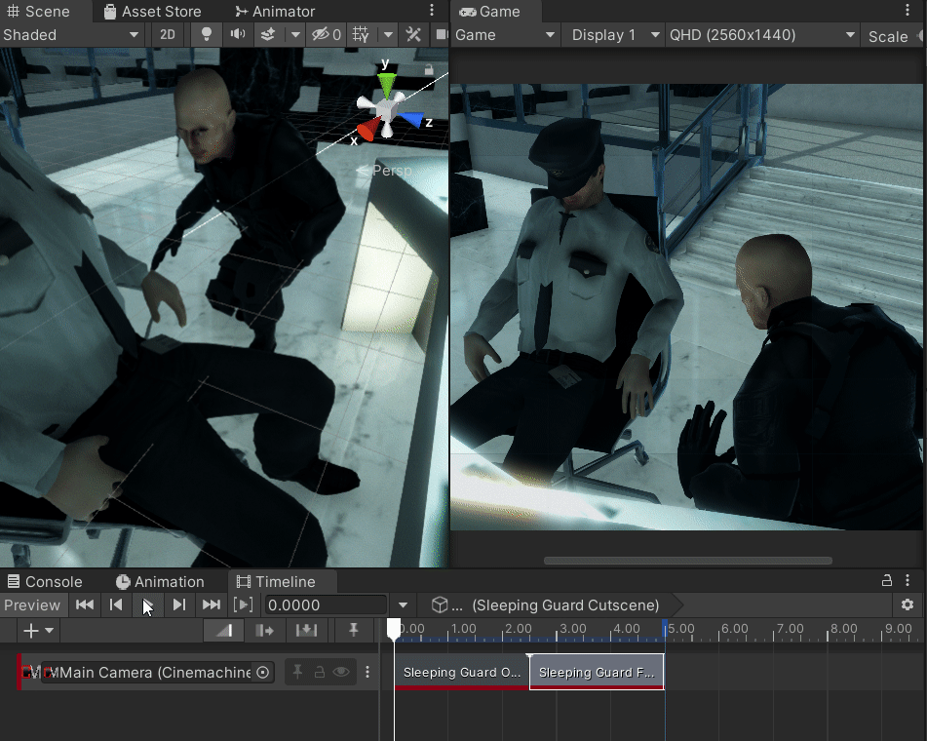Open the Shaded draw mode dropdown
The width and height of the screenshot is (927, 741).
pos(71,35)
